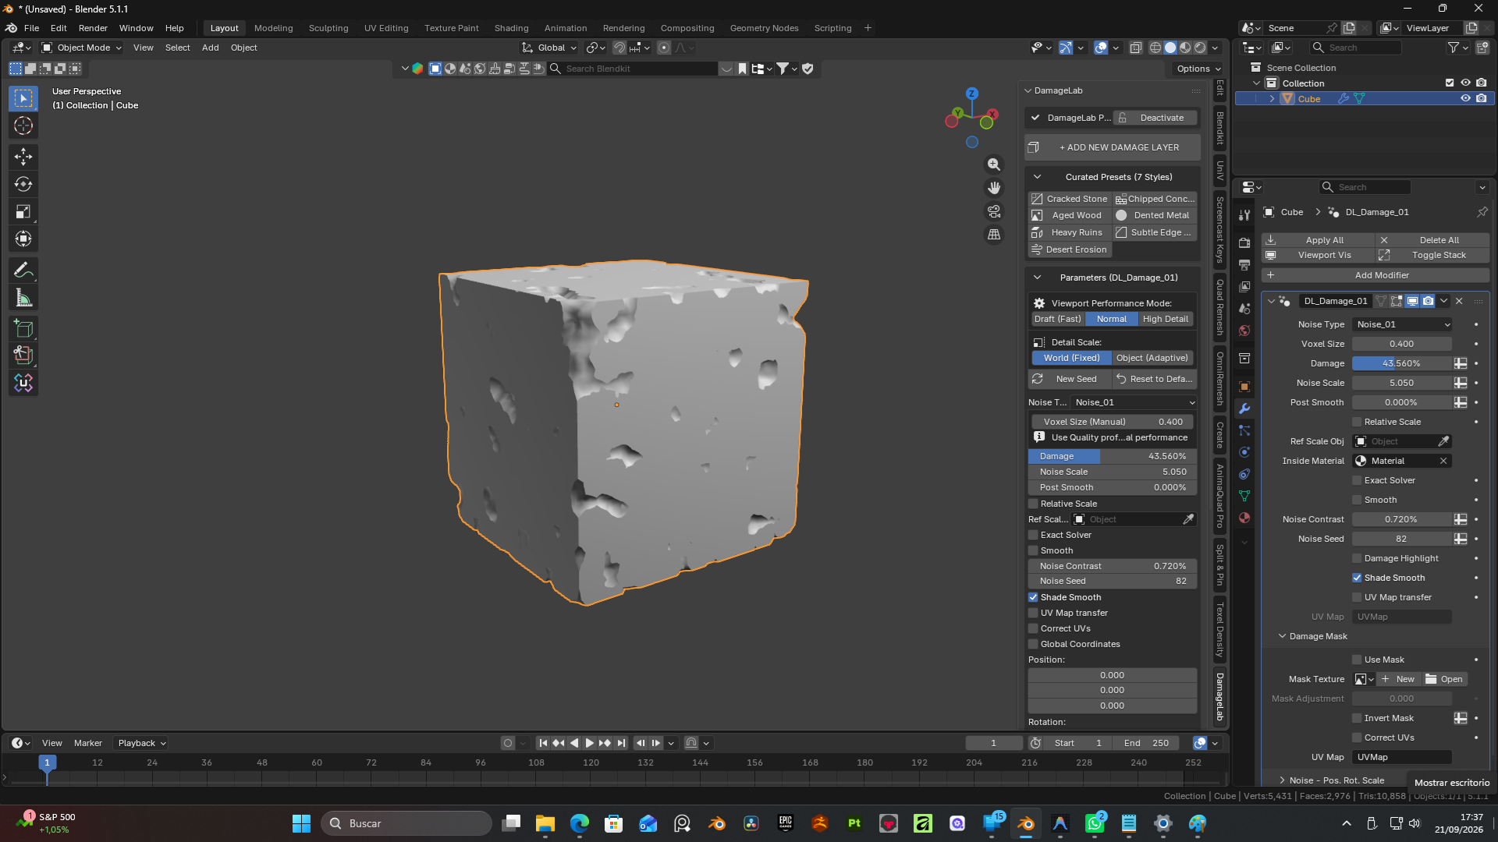Play the animation forward
1498x842 pixels.
590,743
